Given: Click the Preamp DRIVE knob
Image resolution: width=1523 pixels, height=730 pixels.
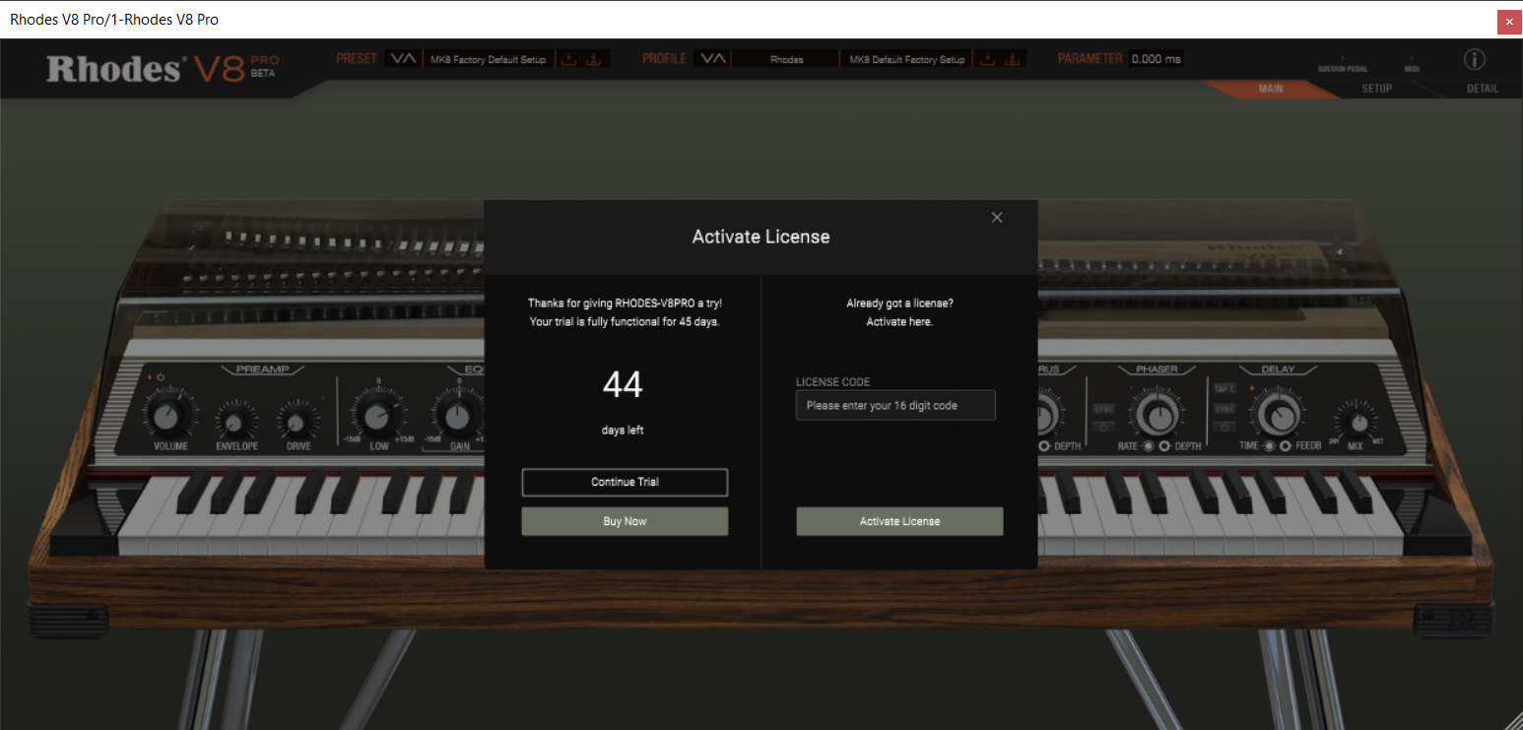Looking at the screenshot, I should pos(296,423).
